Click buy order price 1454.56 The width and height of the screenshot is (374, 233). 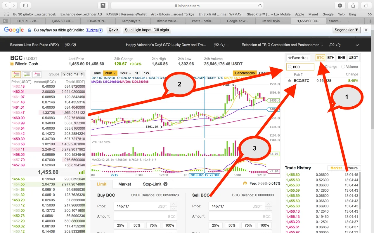[18, 179]
